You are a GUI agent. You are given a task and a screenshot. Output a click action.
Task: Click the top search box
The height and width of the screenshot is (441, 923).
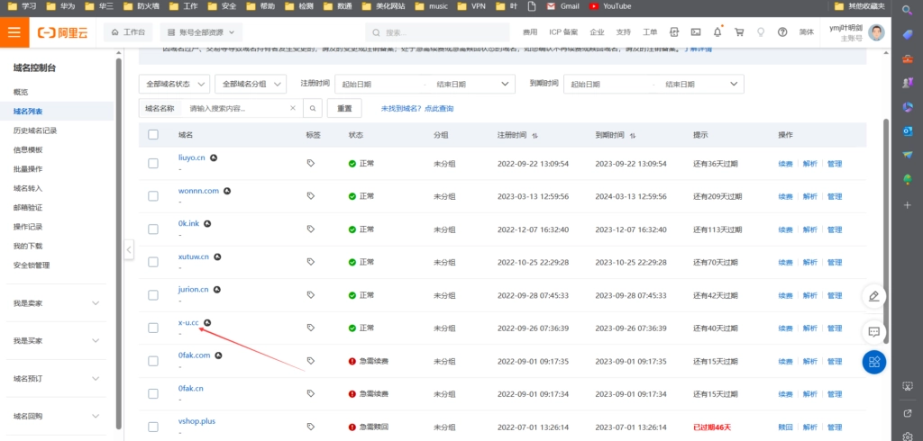point(437,32)
